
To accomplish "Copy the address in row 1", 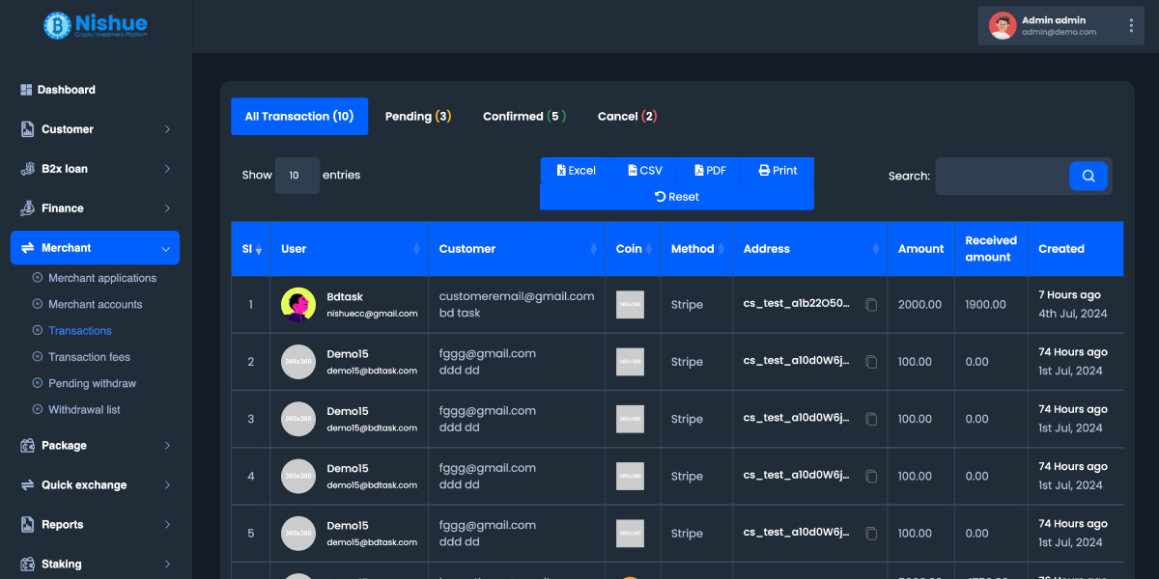I will [x=871, y=304].
